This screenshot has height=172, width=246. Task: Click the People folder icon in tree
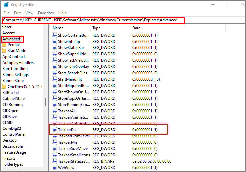click(4, 45)
